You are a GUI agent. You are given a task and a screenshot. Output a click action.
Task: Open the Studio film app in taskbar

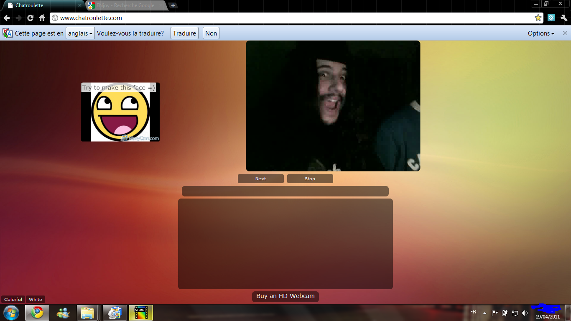tap(141, 313)
